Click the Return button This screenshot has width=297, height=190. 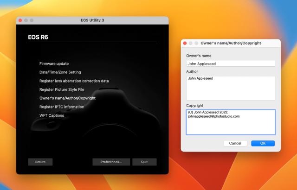(40, 162)
